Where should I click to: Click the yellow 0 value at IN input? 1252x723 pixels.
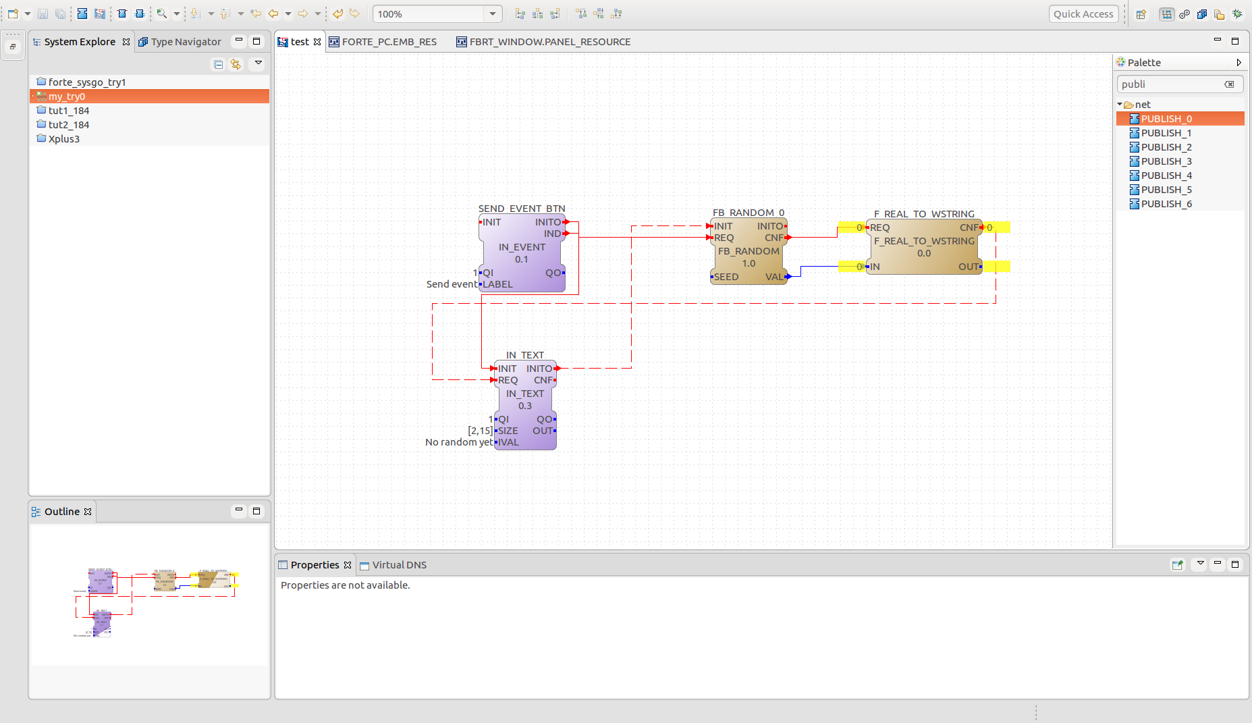[x=852, y=267]
